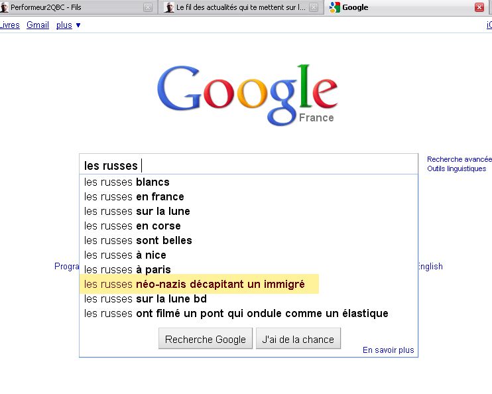The width and height of the screenshot is (492, 394).
Task: Expand the 'plus' dropdown menu
Action: point(68,25)
